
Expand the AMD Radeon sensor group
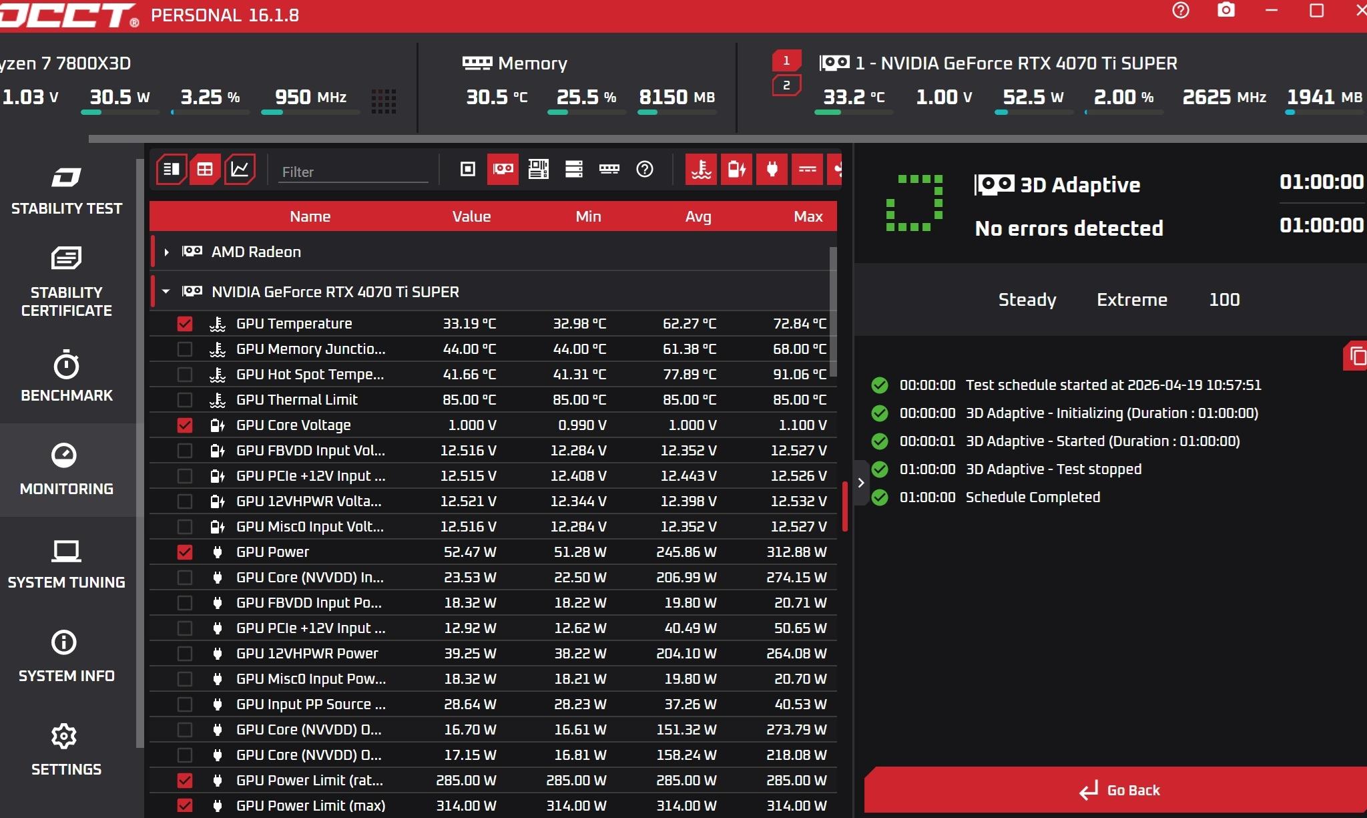166,252
